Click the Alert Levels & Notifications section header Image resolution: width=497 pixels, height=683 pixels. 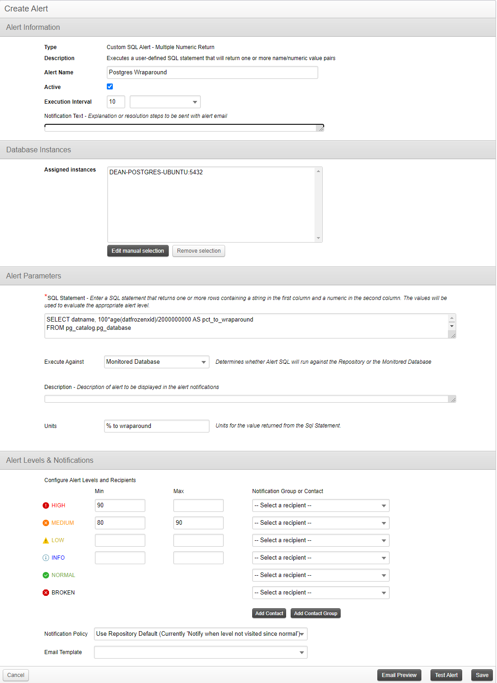point(248,460)
